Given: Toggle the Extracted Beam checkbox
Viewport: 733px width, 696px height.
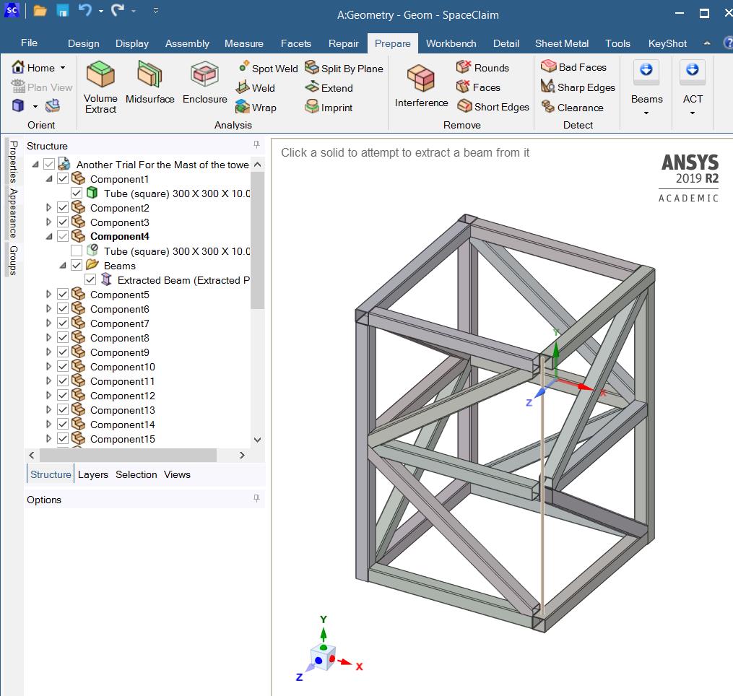Looking at the screenshot, I should [x=90, y=280].
